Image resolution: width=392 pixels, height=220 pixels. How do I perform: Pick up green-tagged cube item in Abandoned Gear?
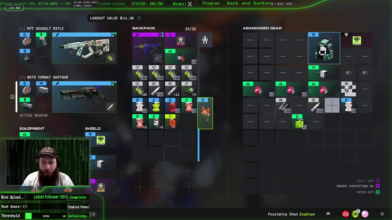[324, 73]
